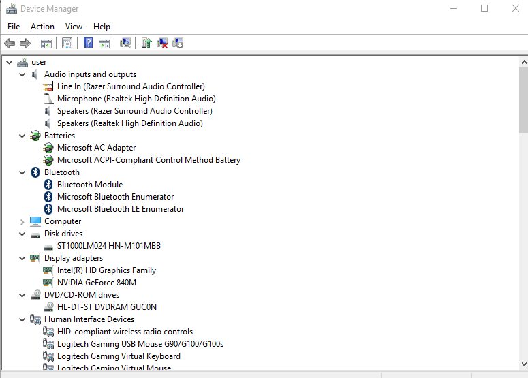528x378 pixels.
Task: Collapse the Bluetooth category
Action: 22,173
